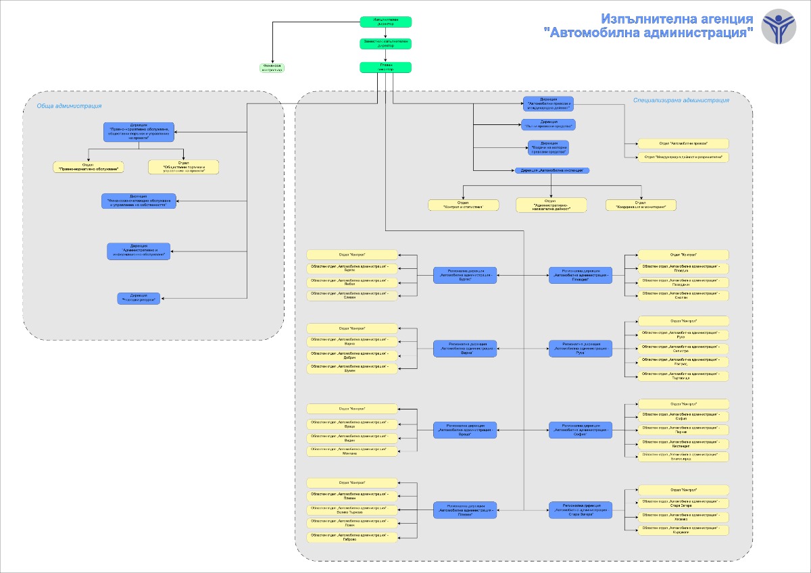Select Областен отдел Перник box
Image resolution: width=811 pixels, height=573 pixels.
click(x=684, y=430)
